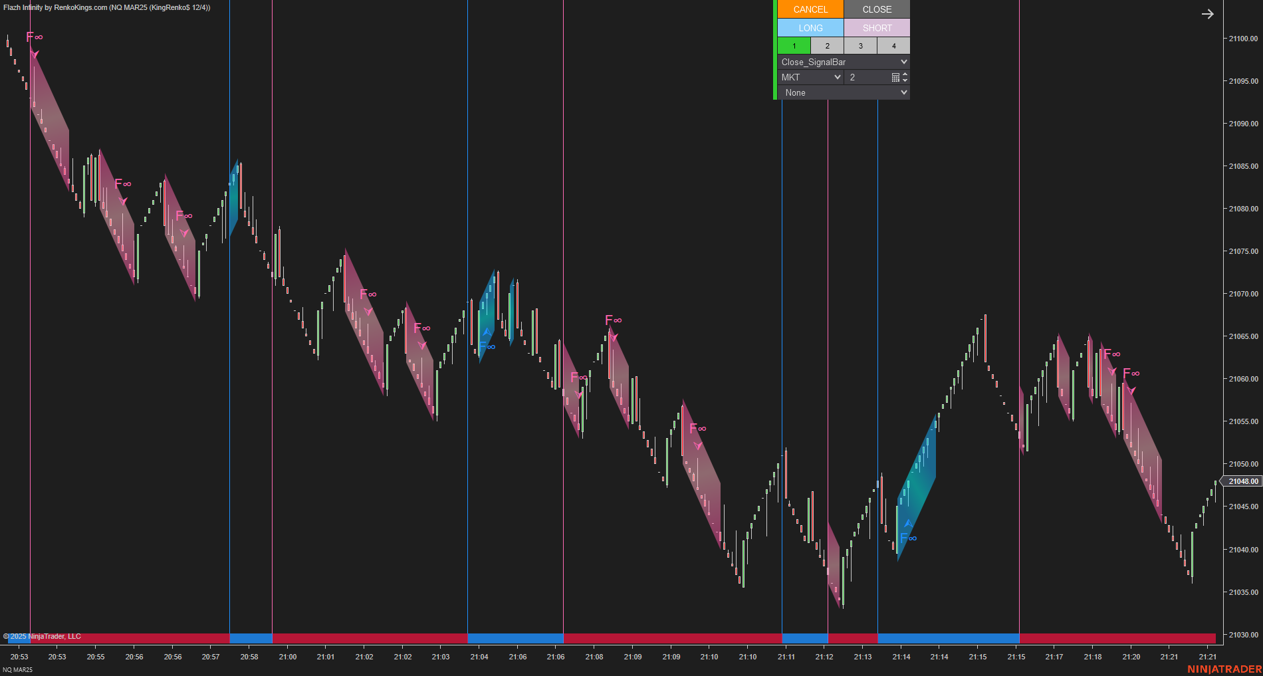Expand the None ATM strategy dropdown
This screenshot has height=676, width=1263.
[x=842, y=92]
